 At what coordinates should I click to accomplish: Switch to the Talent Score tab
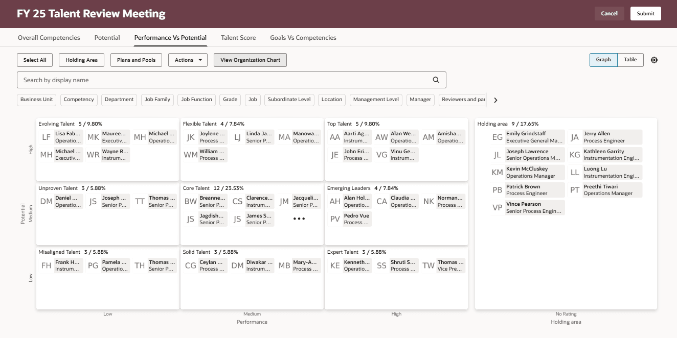click(238, 37)
